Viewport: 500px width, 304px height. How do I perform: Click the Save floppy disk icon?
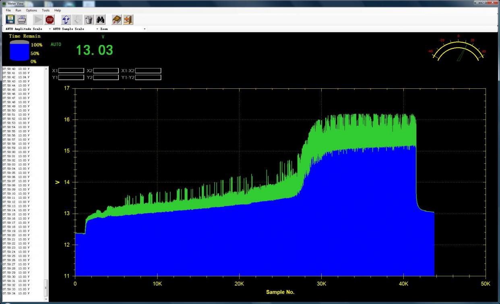(x=10, y=19)
